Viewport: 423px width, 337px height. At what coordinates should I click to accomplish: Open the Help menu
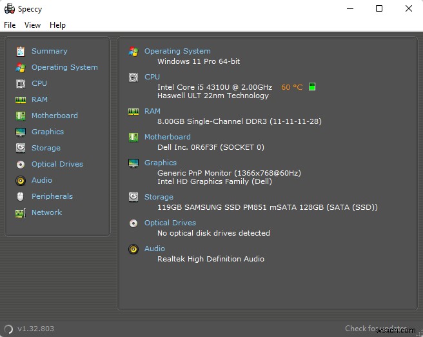coord(57,25)
